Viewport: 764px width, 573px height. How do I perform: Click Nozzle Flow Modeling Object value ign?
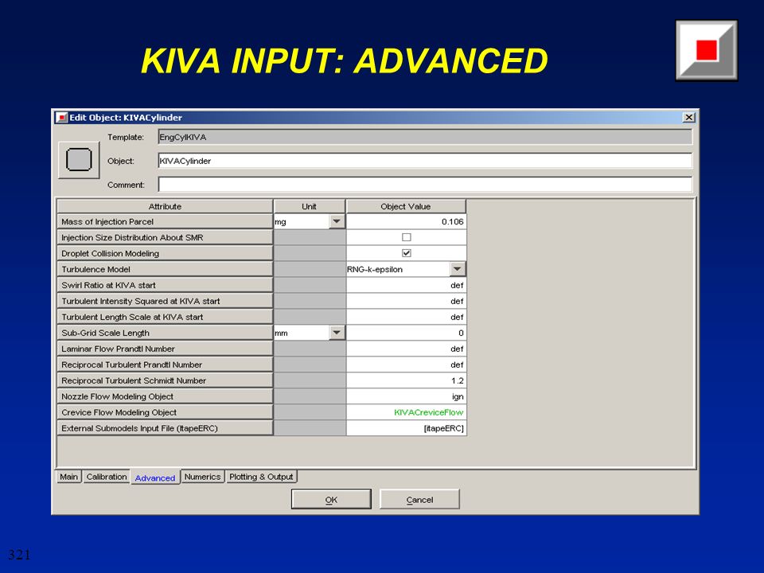407,396
